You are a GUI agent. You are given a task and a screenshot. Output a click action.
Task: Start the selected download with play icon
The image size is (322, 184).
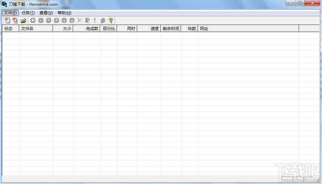33,20
